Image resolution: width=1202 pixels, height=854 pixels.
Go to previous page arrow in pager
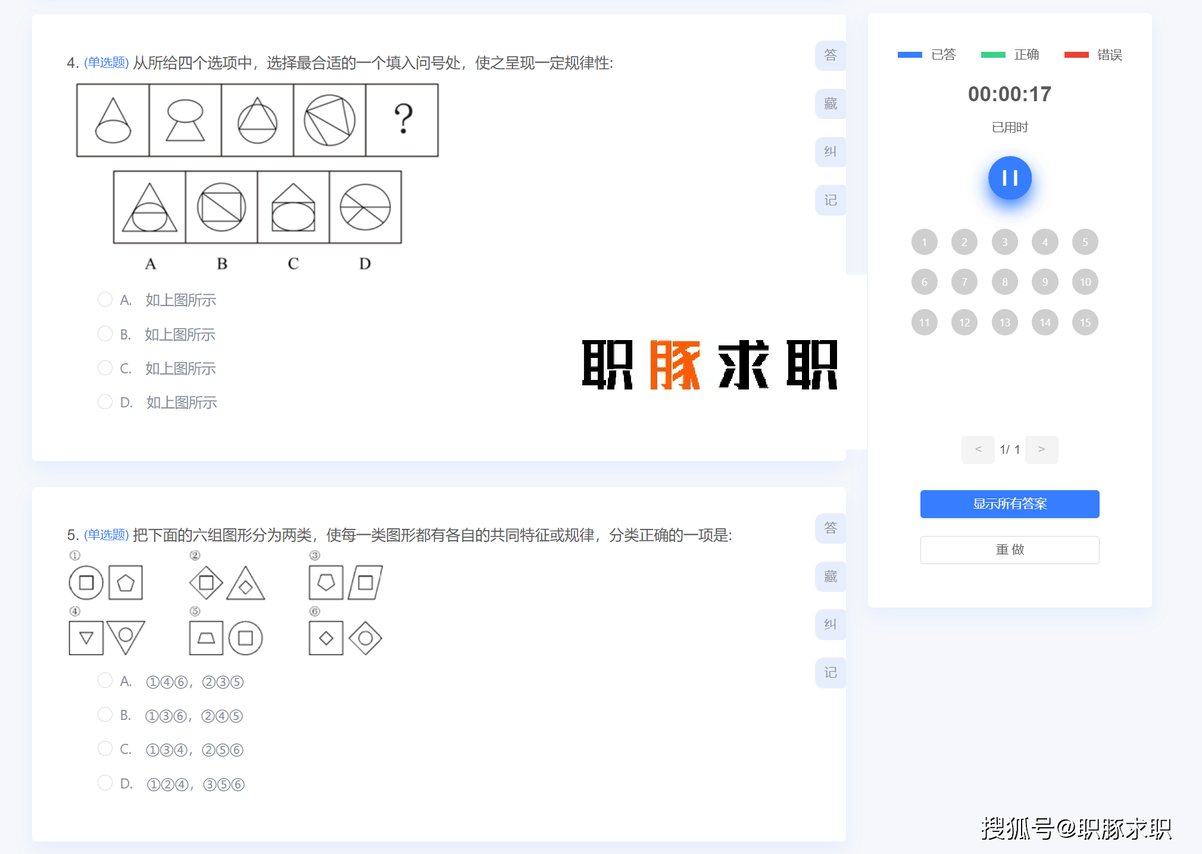click(978, 449)
